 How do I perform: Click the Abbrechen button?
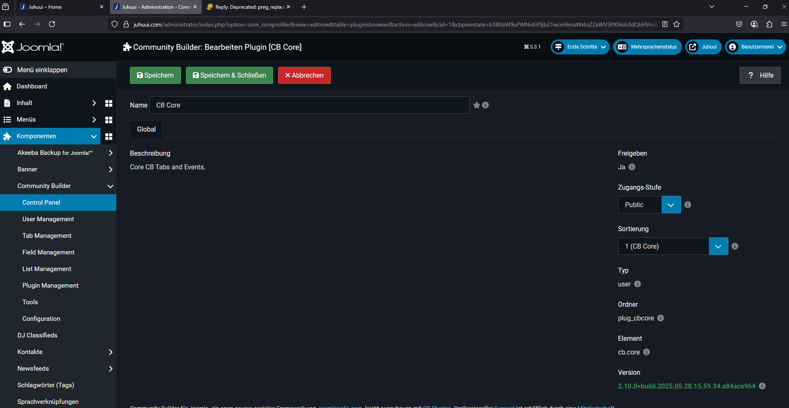[x=304, y=75]
